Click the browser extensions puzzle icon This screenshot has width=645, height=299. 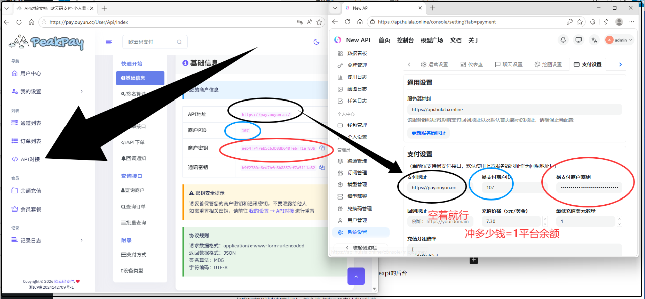593,22
